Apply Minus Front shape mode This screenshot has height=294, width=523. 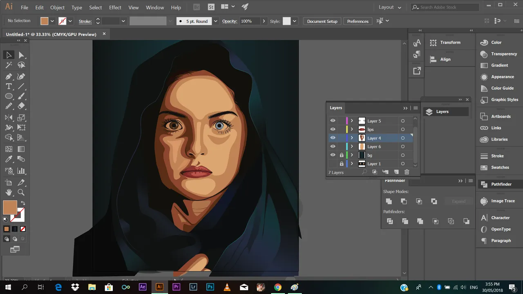click(x=404, y=201)
